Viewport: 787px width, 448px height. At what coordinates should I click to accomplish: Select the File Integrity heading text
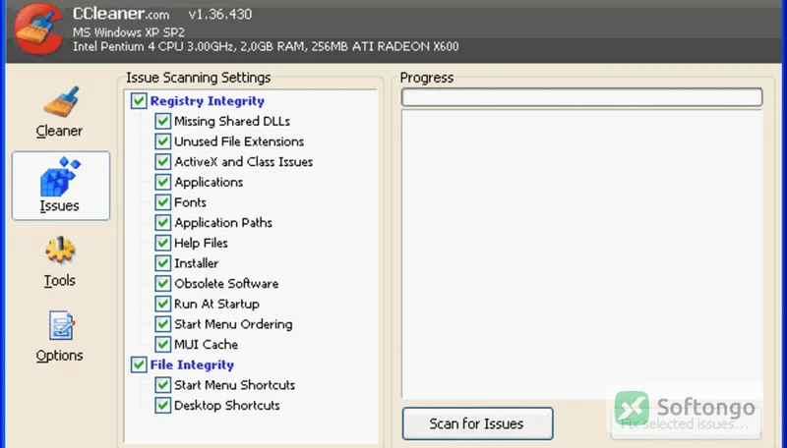click(x=192, y=364)
